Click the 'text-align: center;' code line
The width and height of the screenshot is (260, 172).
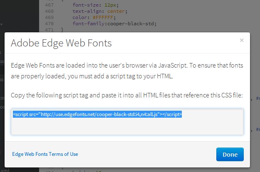click(x=100, y=11)
